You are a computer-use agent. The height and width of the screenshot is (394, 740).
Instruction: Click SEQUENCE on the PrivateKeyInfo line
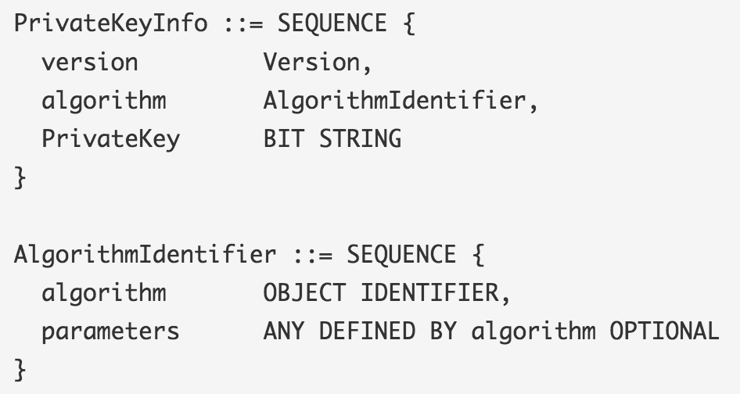click(x=332, y=23)
